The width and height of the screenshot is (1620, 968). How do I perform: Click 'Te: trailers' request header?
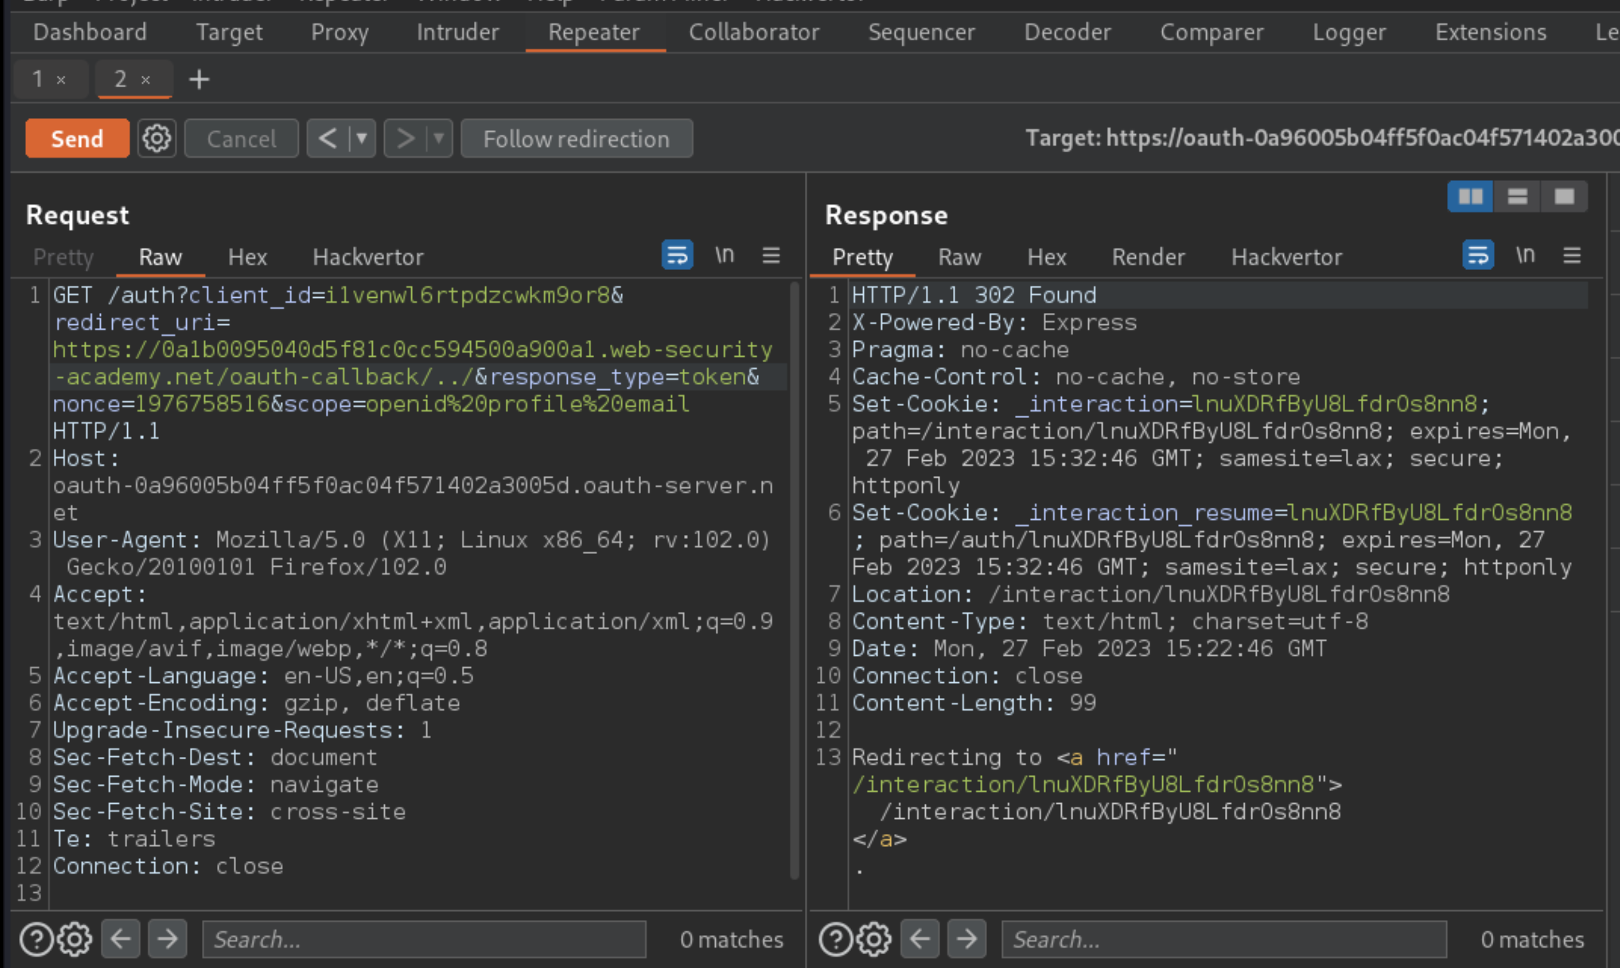click(134, 839)
